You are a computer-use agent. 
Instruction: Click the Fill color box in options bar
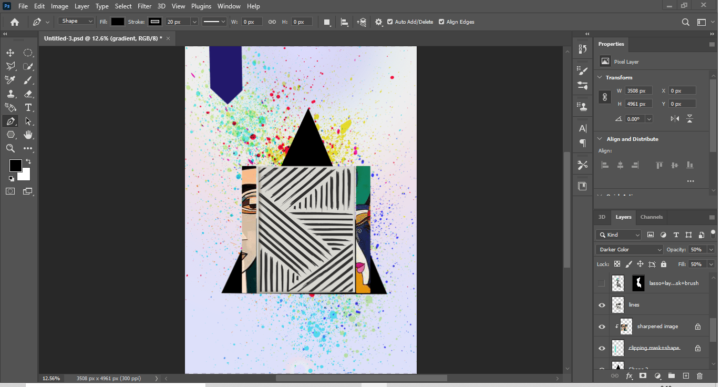[x=118, y=22]
